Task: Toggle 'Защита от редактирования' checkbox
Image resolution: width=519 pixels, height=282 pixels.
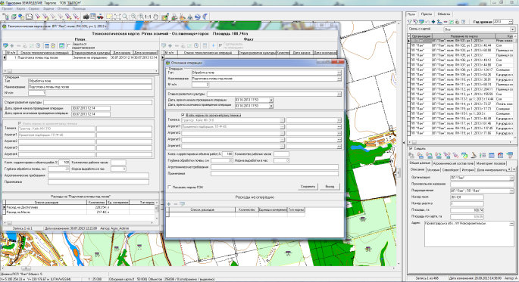Action: coord(69,45)
